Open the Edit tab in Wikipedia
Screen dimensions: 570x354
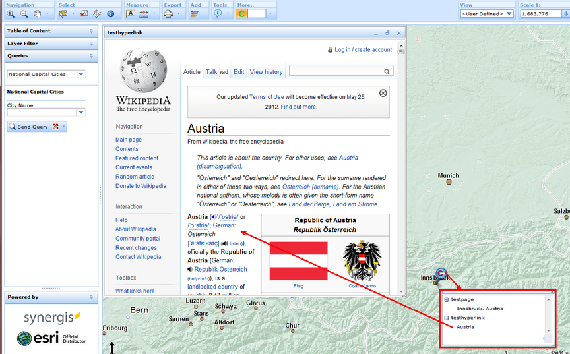pos(239,72)
